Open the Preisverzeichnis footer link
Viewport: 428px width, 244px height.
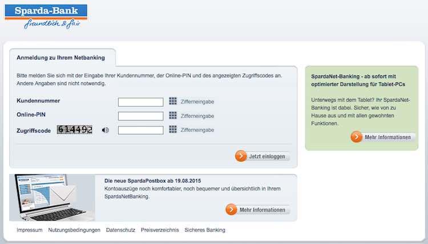(x=160, y=230)
